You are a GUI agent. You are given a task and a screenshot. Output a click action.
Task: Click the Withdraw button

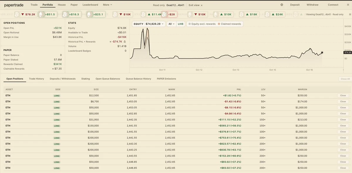point(312,5)
